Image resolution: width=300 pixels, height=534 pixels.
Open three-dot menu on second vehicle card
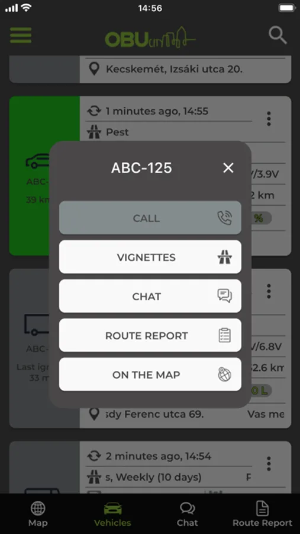pos(269,291)
